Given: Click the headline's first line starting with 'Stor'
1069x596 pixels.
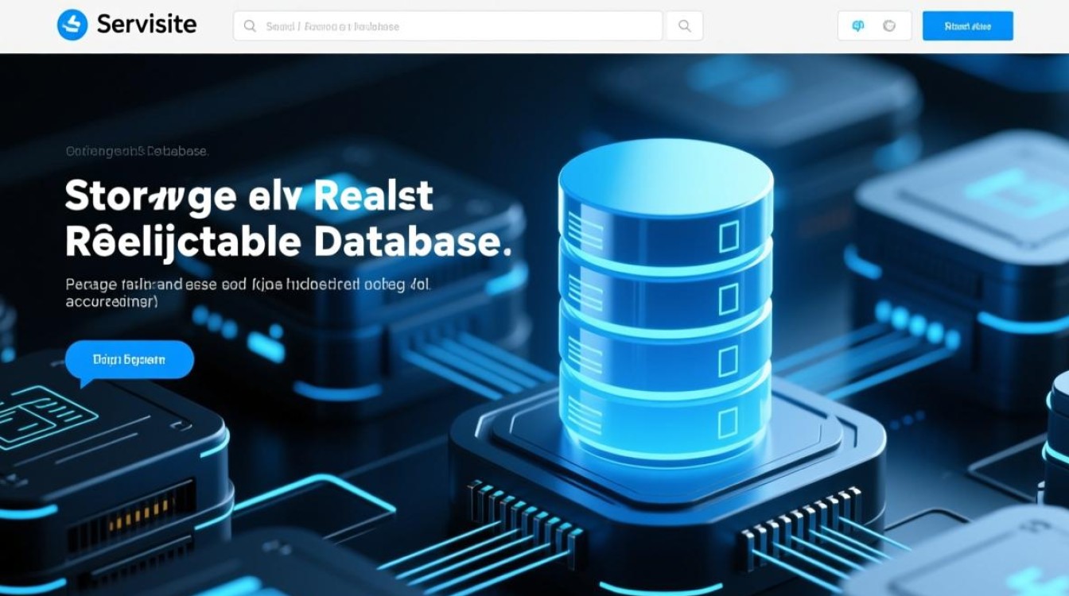Looking at the screenshot, I should 248,195.
